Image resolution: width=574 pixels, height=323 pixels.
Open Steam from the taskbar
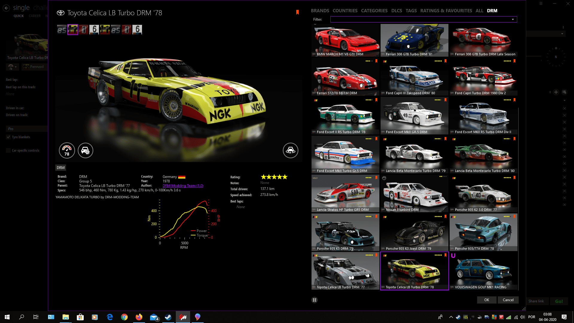[168, 317]
